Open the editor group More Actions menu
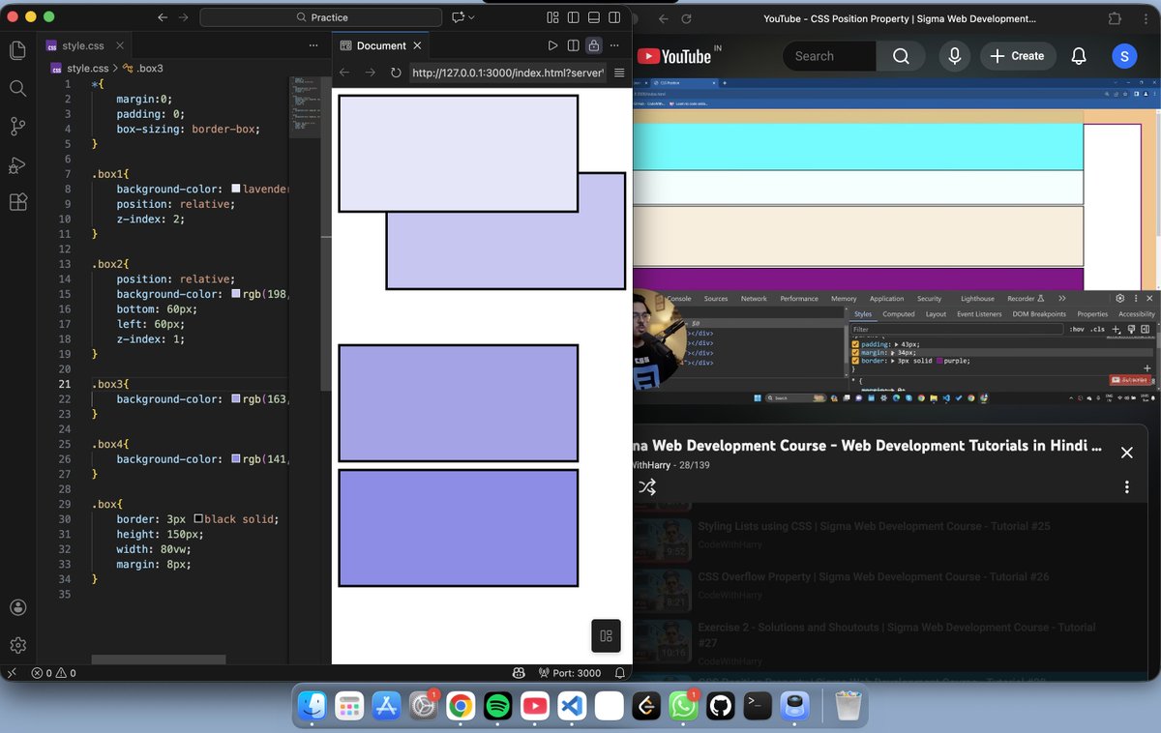Screen dimensions: 1161x733 pyautogui.click(x=313, y=45)
